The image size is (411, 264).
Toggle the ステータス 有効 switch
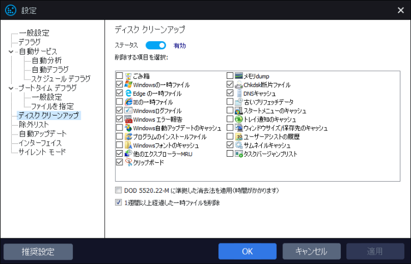click(x=156, y=45)
